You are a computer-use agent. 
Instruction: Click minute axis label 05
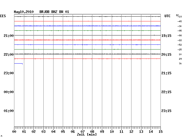click(x=63, y=132)
